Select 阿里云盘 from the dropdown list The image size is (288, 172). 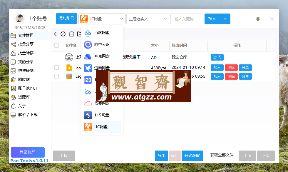pos(102,44)
